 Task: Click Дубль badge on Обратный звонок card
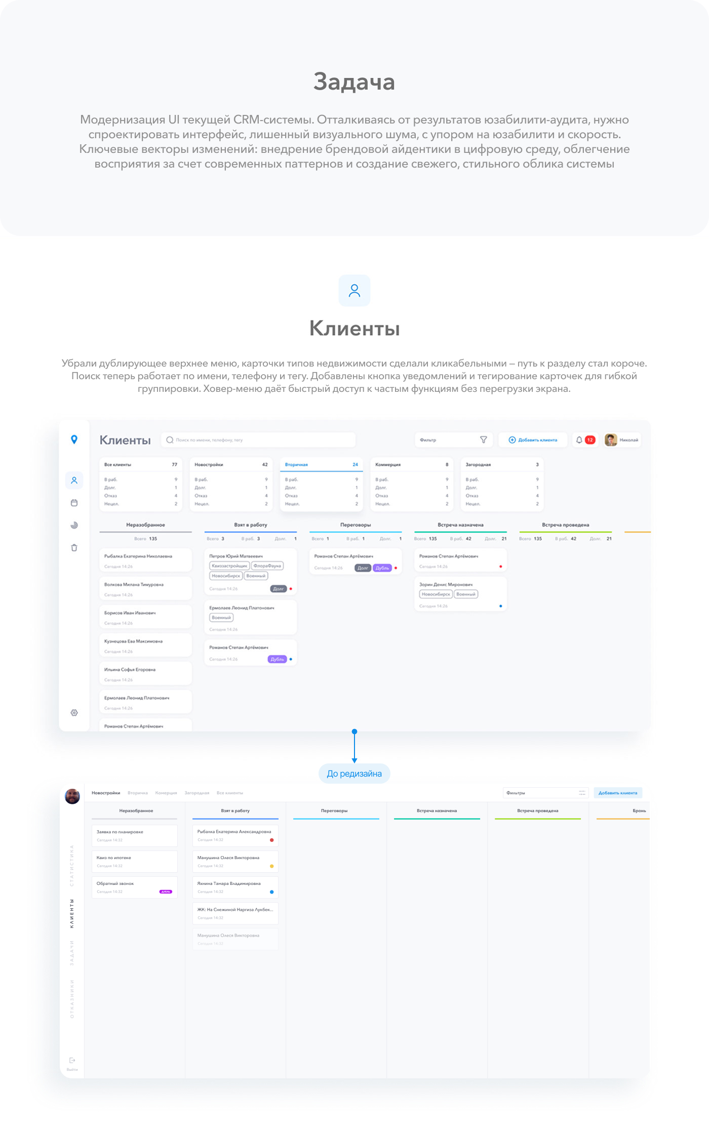(166, 892)
